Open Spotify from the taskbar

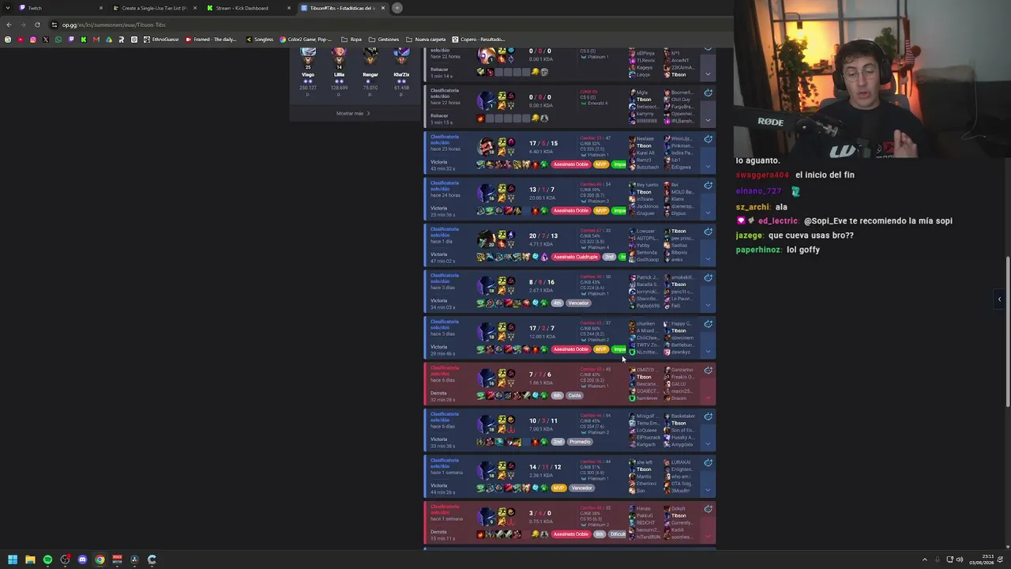click(47, 560)
